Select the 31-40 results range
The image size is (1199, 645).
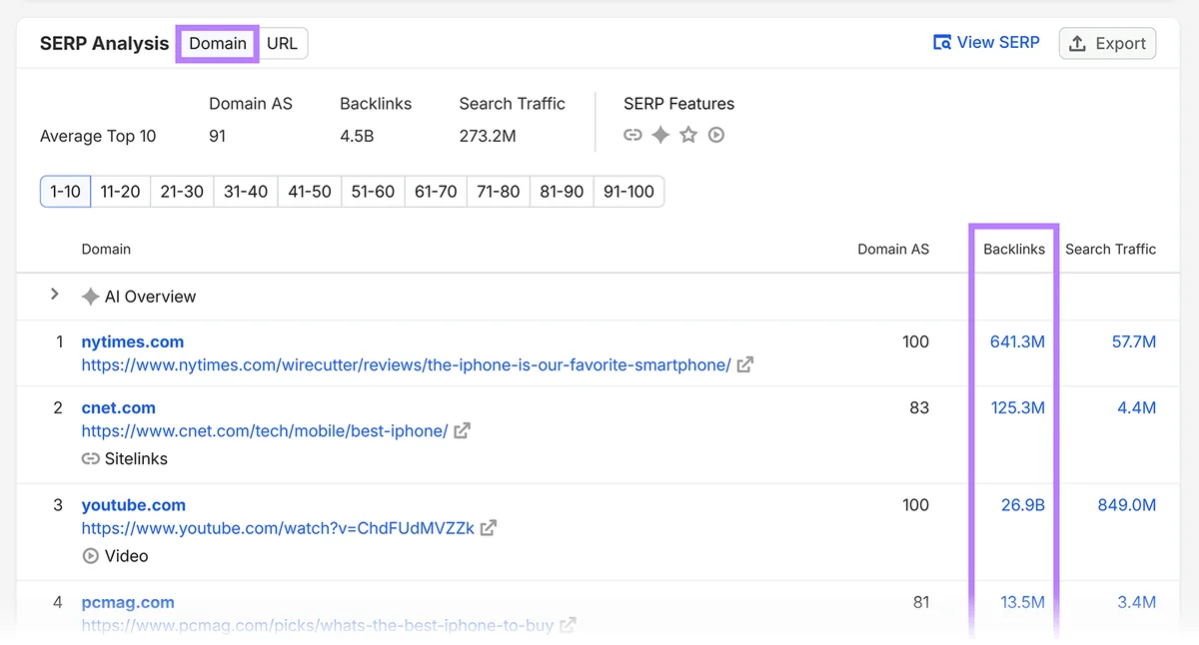click(x=246, y=192)
